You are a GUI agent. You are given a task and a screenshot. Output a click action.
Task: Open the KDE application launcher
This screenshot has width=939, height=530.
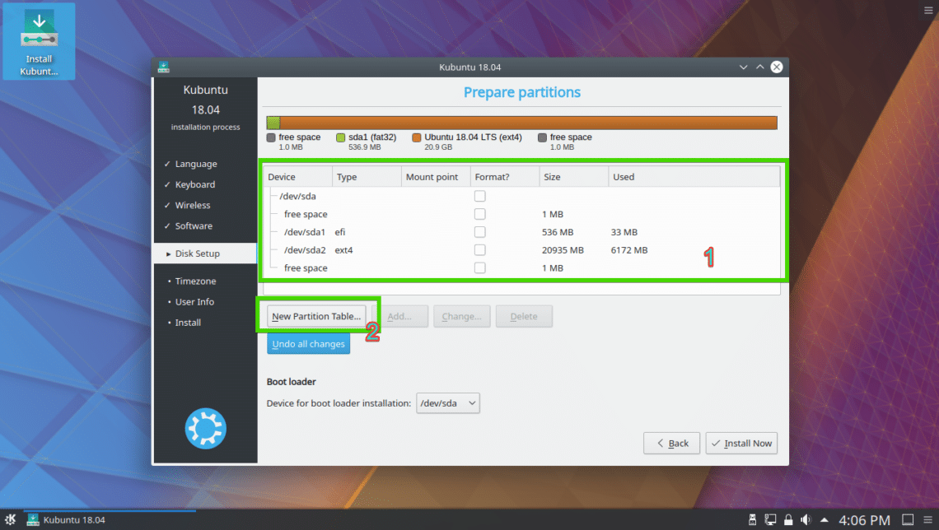pos(10,519)
